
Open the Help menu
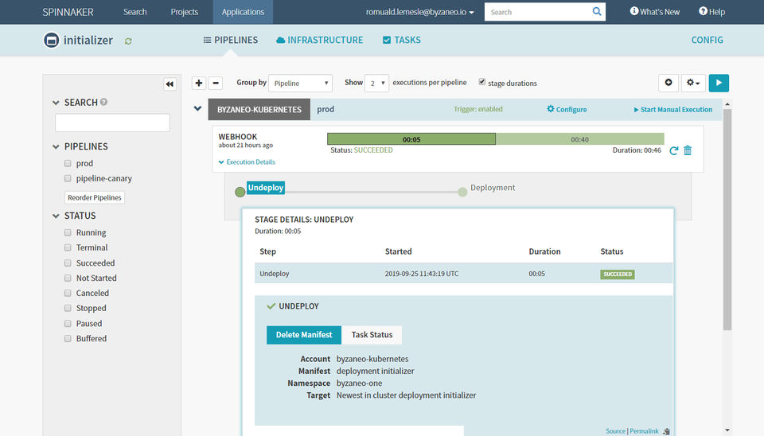pyautogui.click(x=711, y=12)
